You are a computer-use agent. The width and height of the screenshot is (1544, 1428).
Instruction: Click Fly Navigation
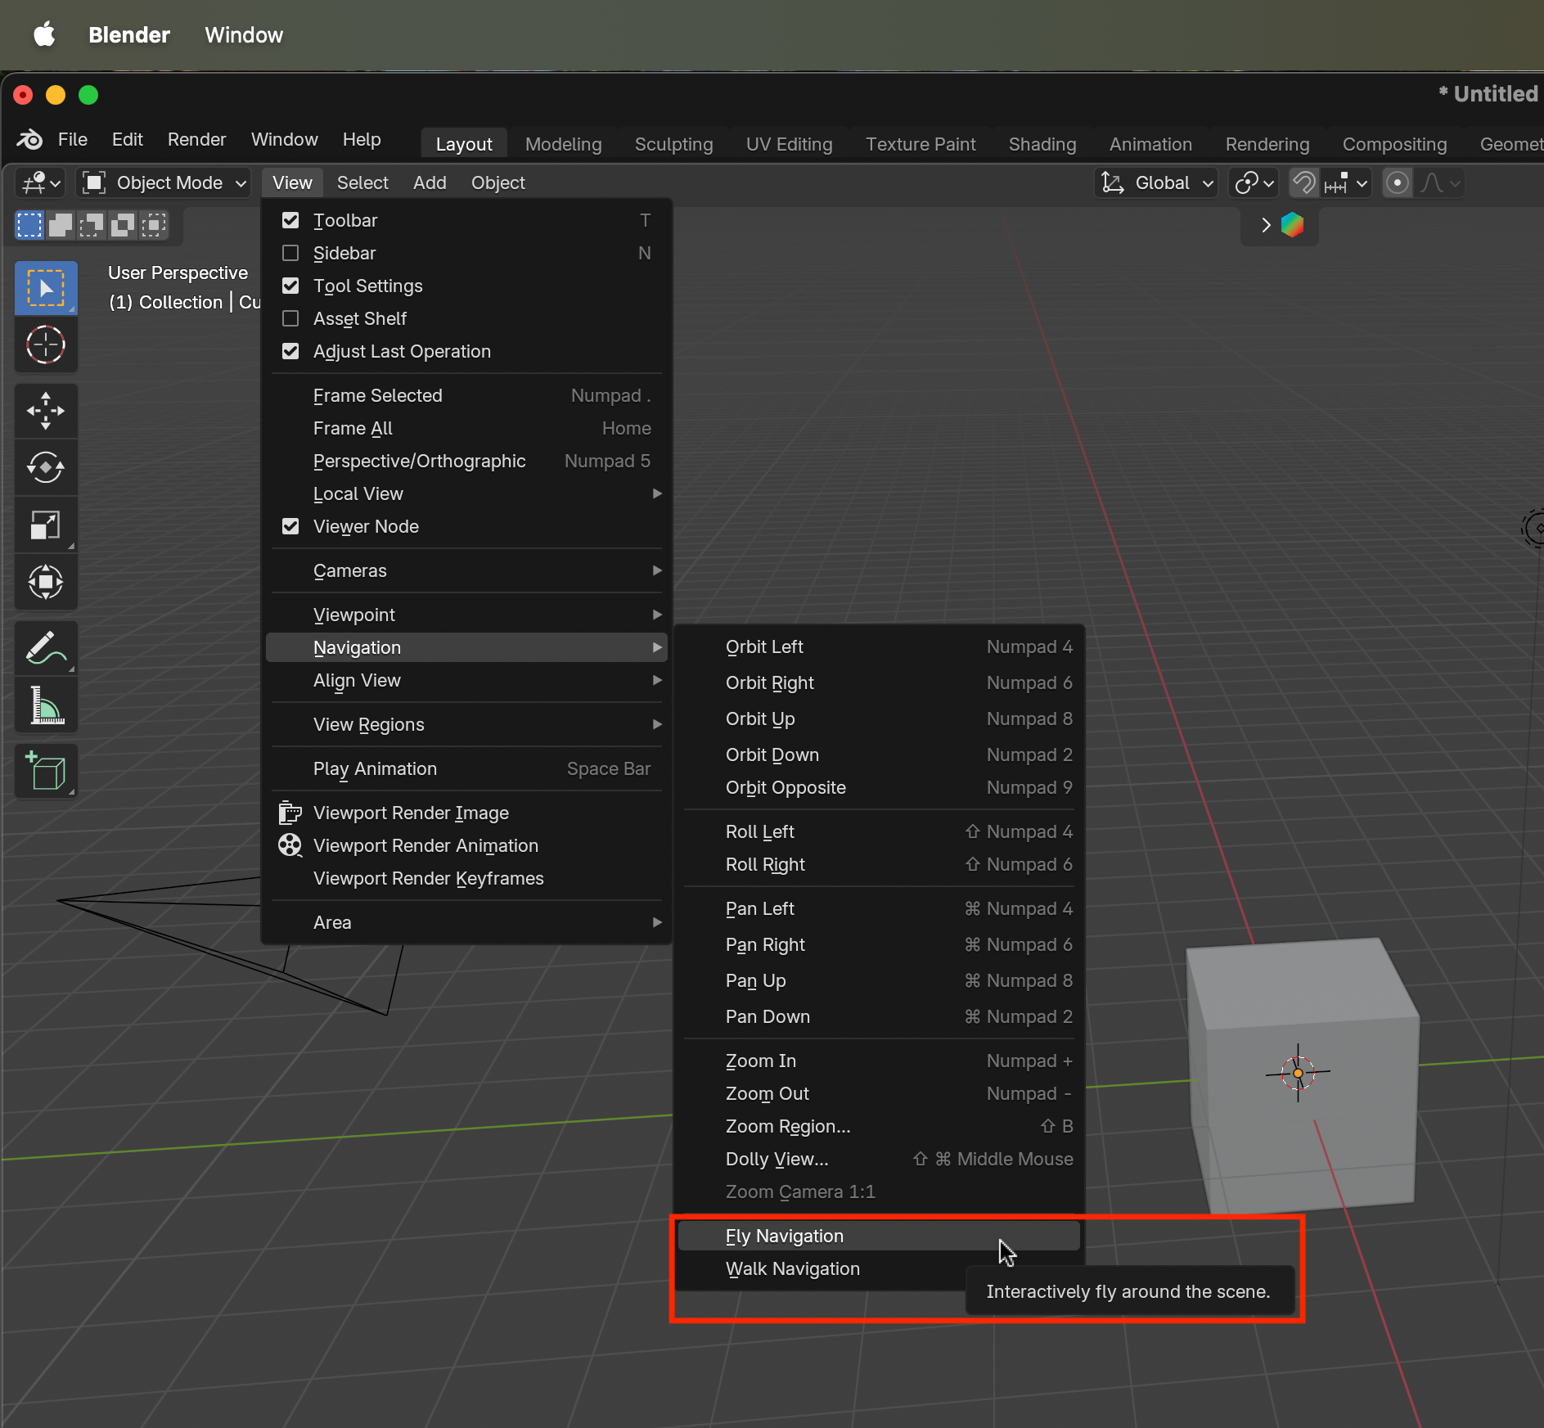pyautogui.click(x=879, y=1236)
